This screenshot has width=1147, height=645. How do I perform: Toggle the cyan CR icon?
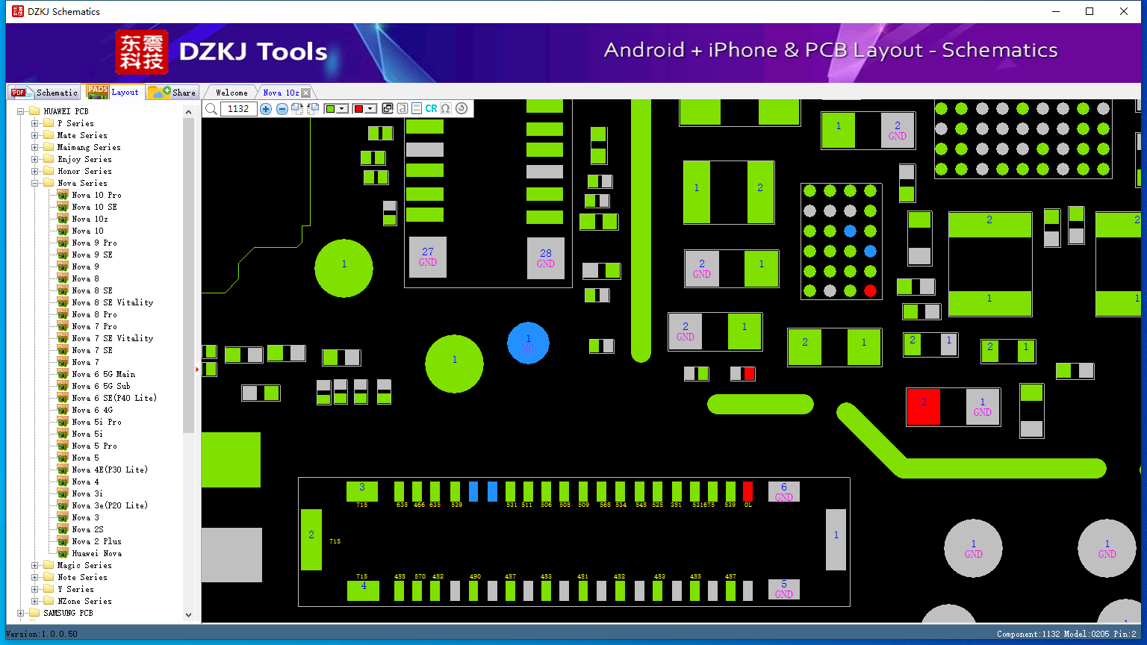(x=431, y=109)
